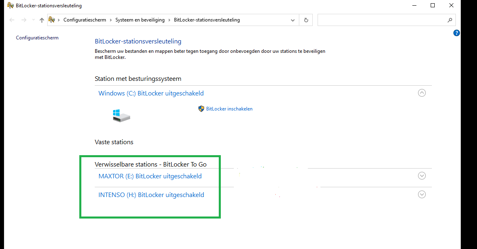
Task: Click the address bar control panel icon
Action: click(52, 20)
